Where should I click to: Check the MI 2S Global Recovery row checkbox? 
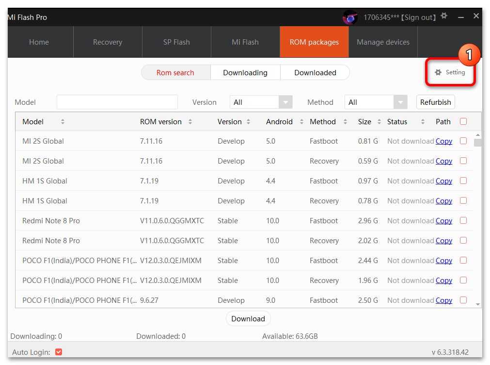coord(463,161)
